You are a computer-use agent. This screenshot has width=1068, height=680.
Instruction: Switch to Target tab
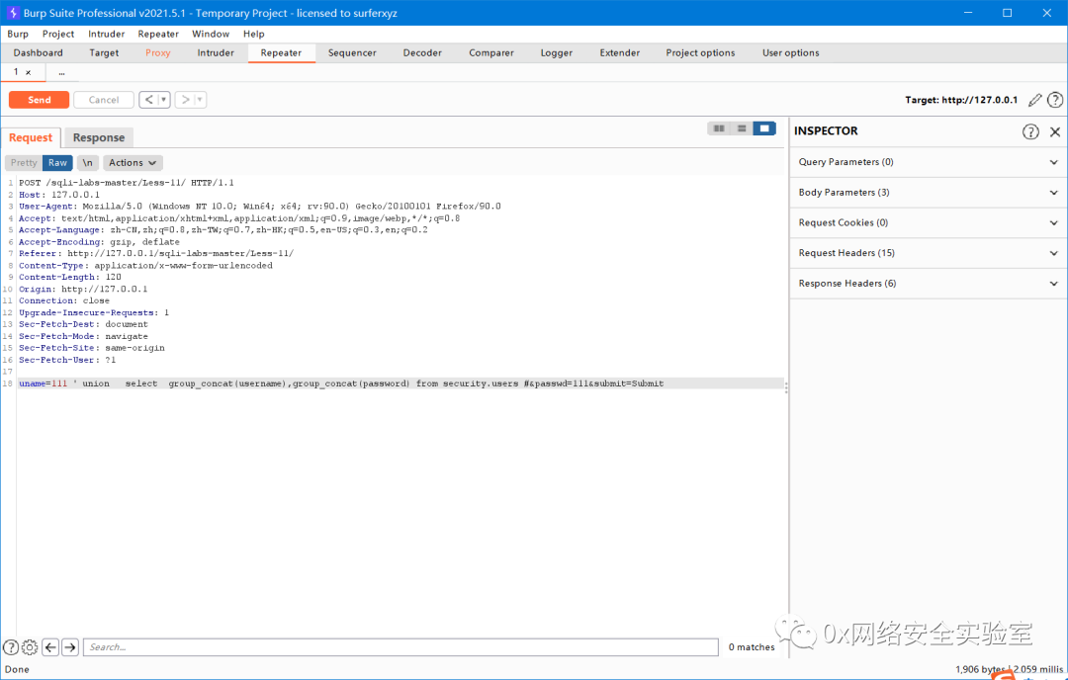click(x=104, y=53)
